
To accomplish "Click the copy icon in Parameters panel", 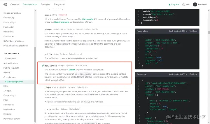I will [190, 31].
